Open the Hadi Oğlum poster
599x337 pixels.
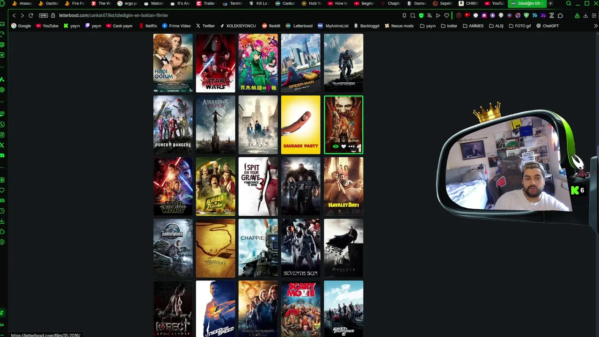(173, 63)
